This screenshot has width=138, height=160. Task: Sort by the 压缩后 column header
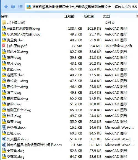89,16
